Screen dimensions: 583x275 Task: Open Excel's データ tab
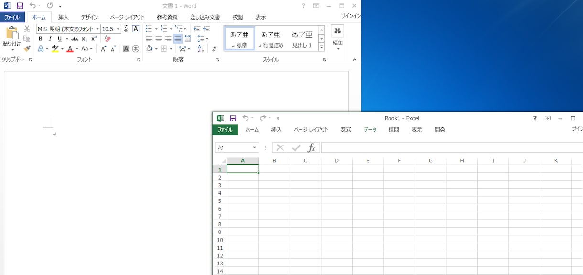click(x=370, y=130)
